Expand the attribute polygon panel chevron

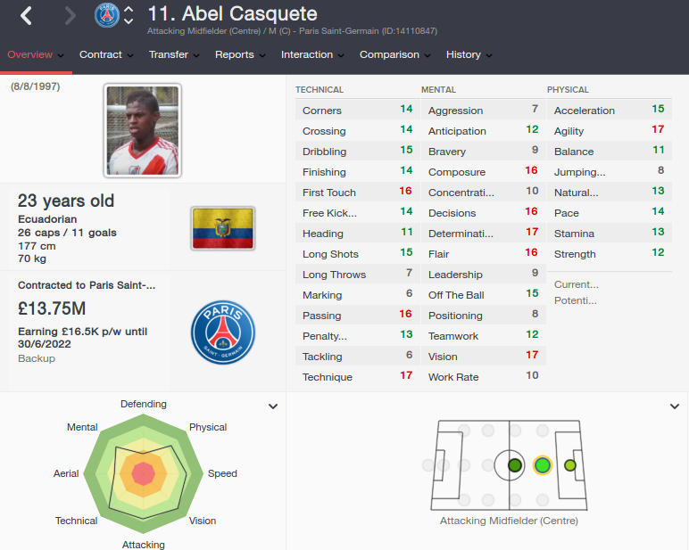273,406
